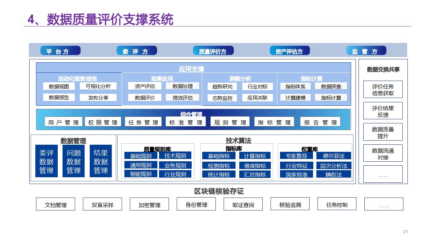Click the 可视化分析 box
The image size is (435, 244).
pos(98,86)
